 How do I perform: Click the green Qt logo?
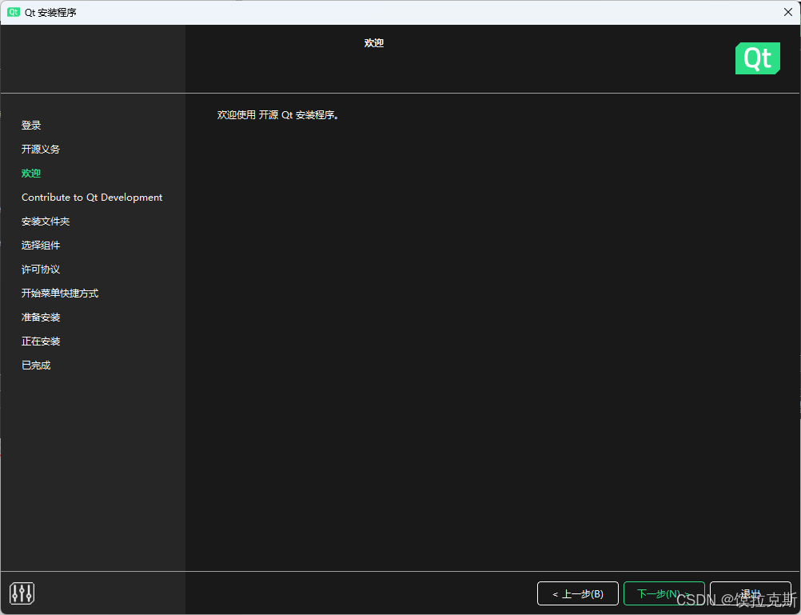tap(758, 58)
